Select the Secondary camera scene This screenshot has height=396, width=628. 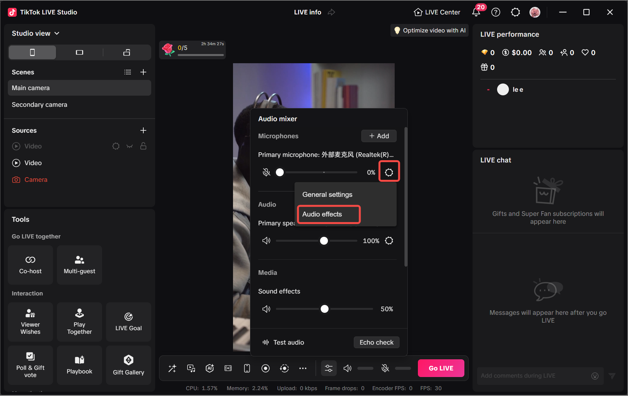(x=39, y=104)
